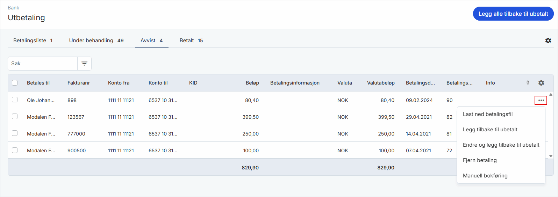
Task: Tick checkbox on invoice 900500 row
Action: 15,150
